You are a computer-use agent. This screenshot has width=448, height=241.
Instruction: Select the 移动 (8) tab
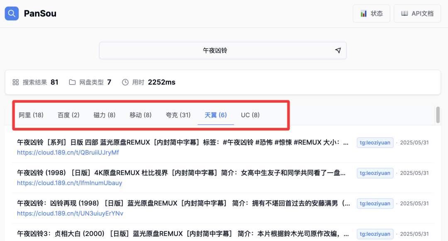[141, 115]
